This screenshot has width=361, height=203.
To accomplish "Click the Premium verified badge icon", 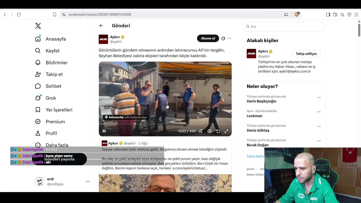I will [x=38, y=122].
